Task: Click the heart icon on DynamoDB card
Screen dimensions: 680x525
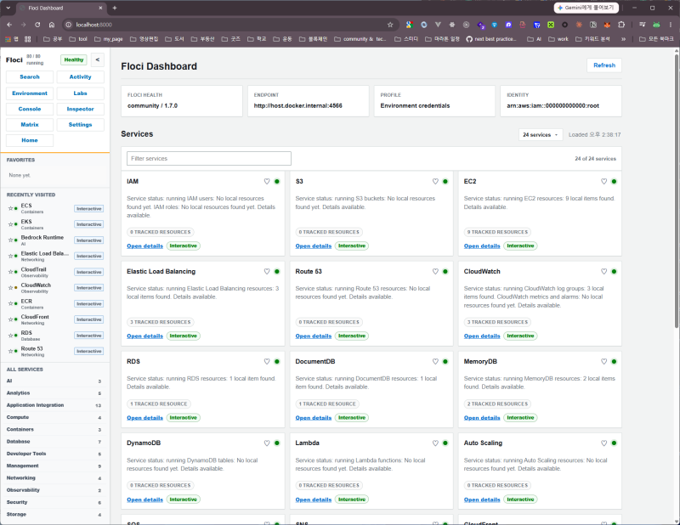Action: (267, 443)
